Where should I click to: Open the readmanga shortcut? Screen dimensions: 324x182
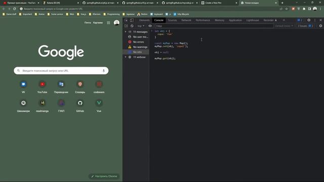43,106
